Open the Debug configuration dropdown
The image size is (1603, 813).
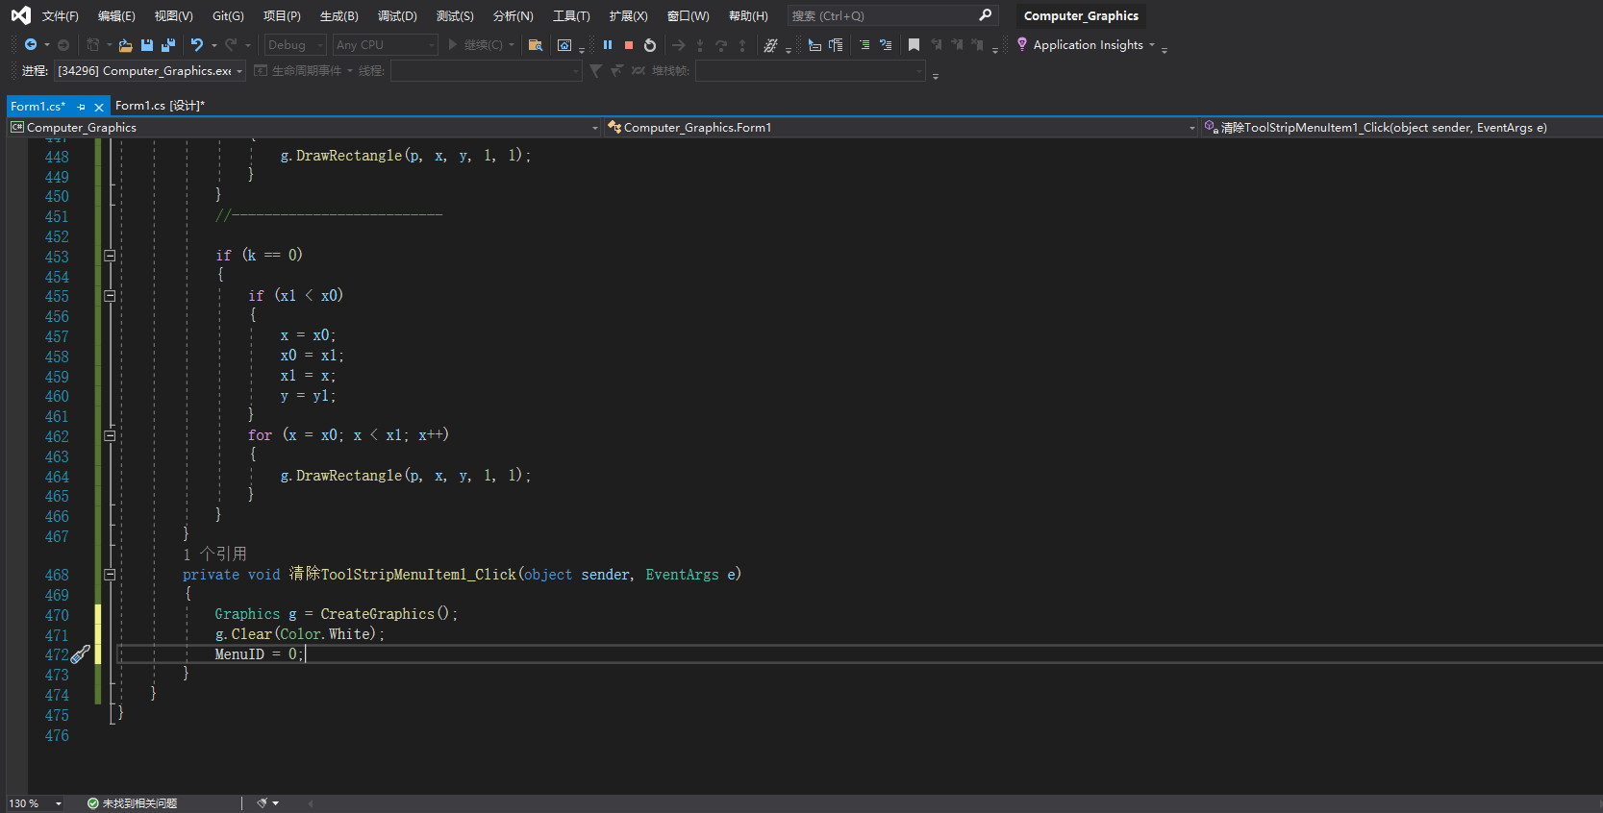tap(295, 45)
